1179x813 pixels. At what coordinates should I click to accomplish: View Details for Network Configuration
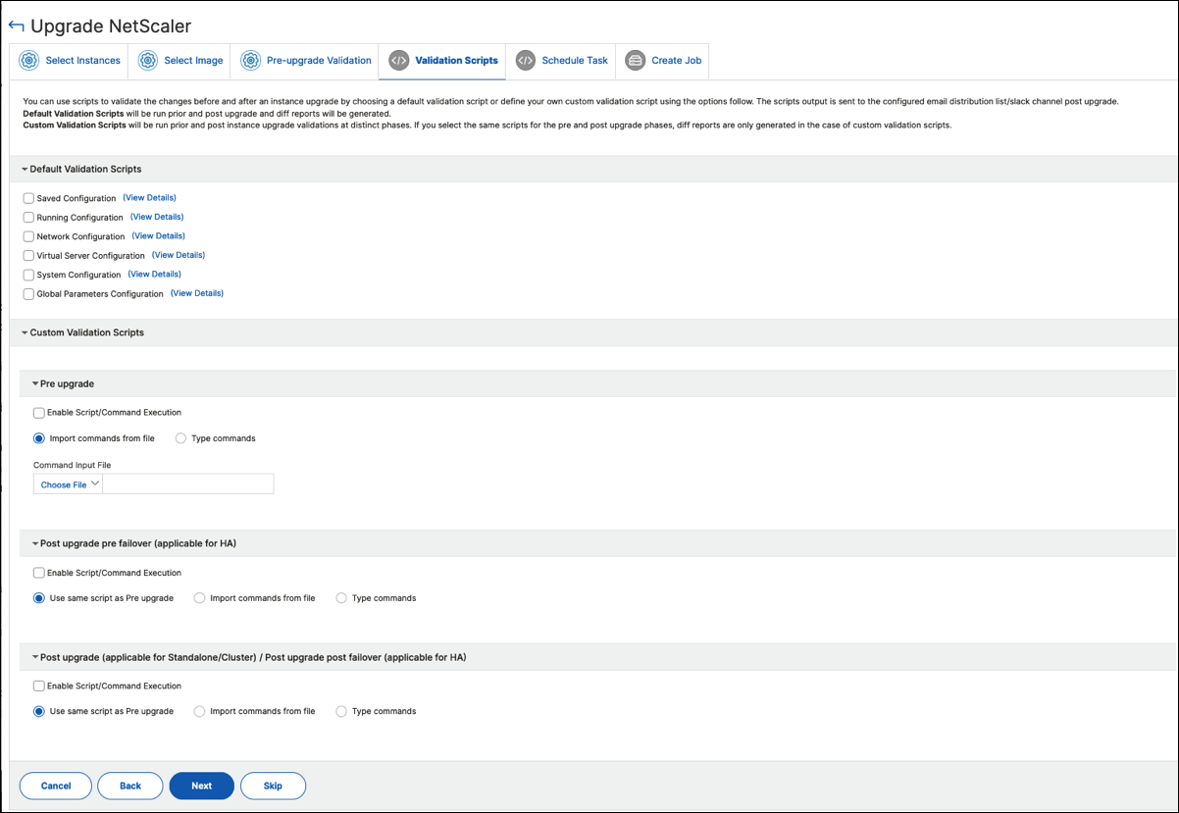159,236
